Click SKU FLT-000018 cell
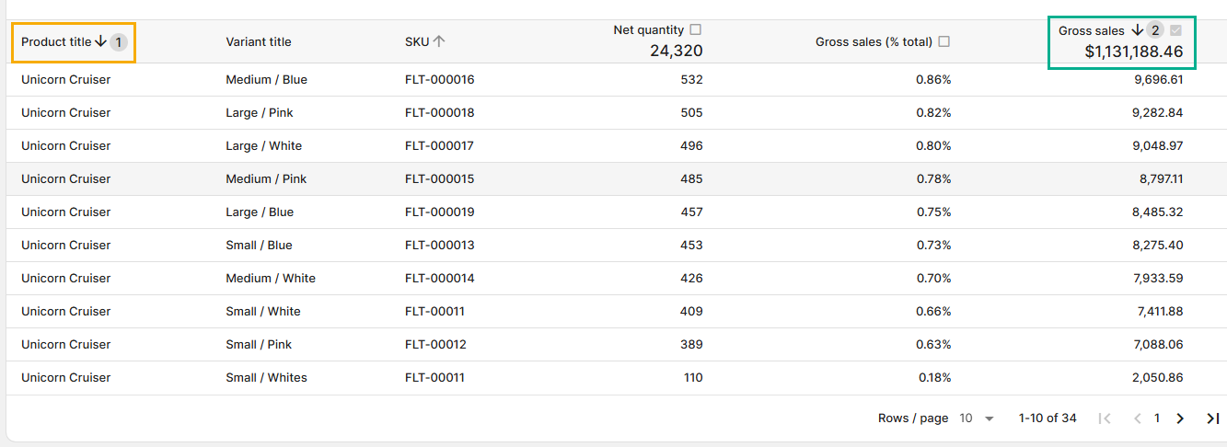Screen dimensions: 1227x447 (x=439, y=113)
